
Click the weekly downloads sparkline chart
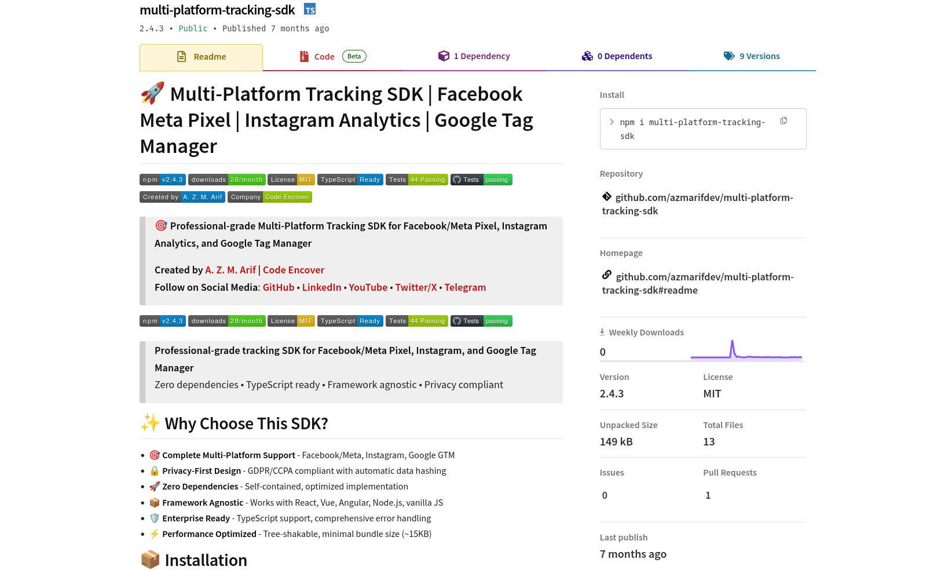click(x=746, y=350)
